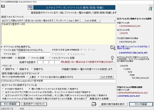Image resolution: width=154 pixels, height=110 pixels.
Task: Click the Copy toolbar button
Action: [x=70, y=21]
